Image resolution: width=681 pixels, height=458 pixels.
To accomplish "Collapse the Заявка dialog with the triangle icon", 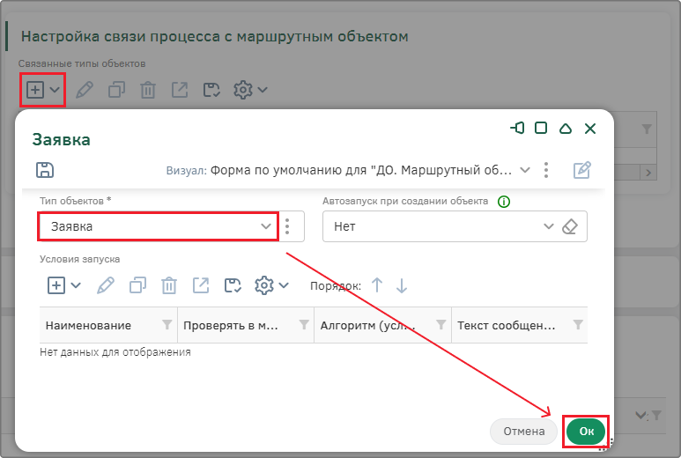I will 565,128.
